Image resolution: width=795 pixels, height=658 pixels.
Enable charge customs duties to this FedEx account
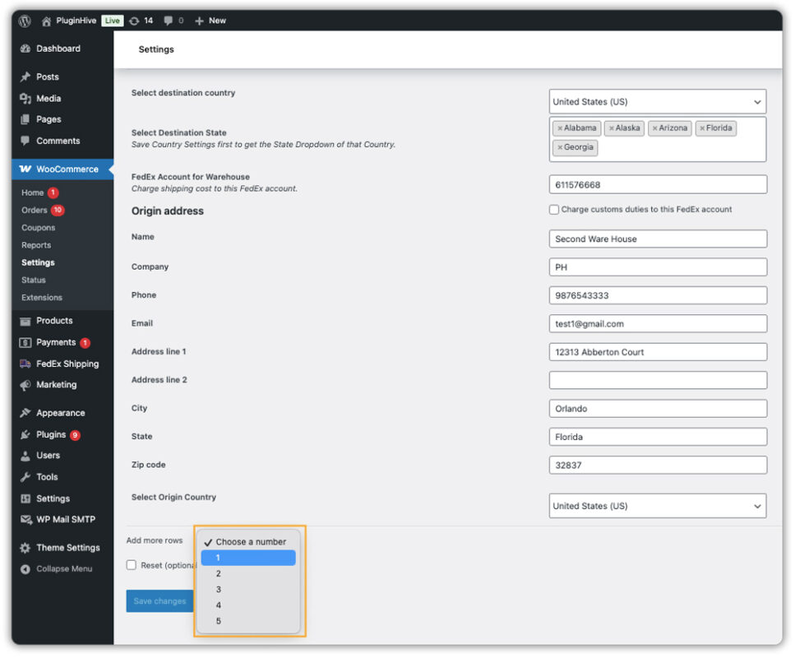coord(555,210)
